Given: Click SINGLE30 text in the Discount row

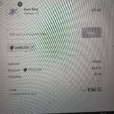Looking at the screenshot, I should pos(35,69).
